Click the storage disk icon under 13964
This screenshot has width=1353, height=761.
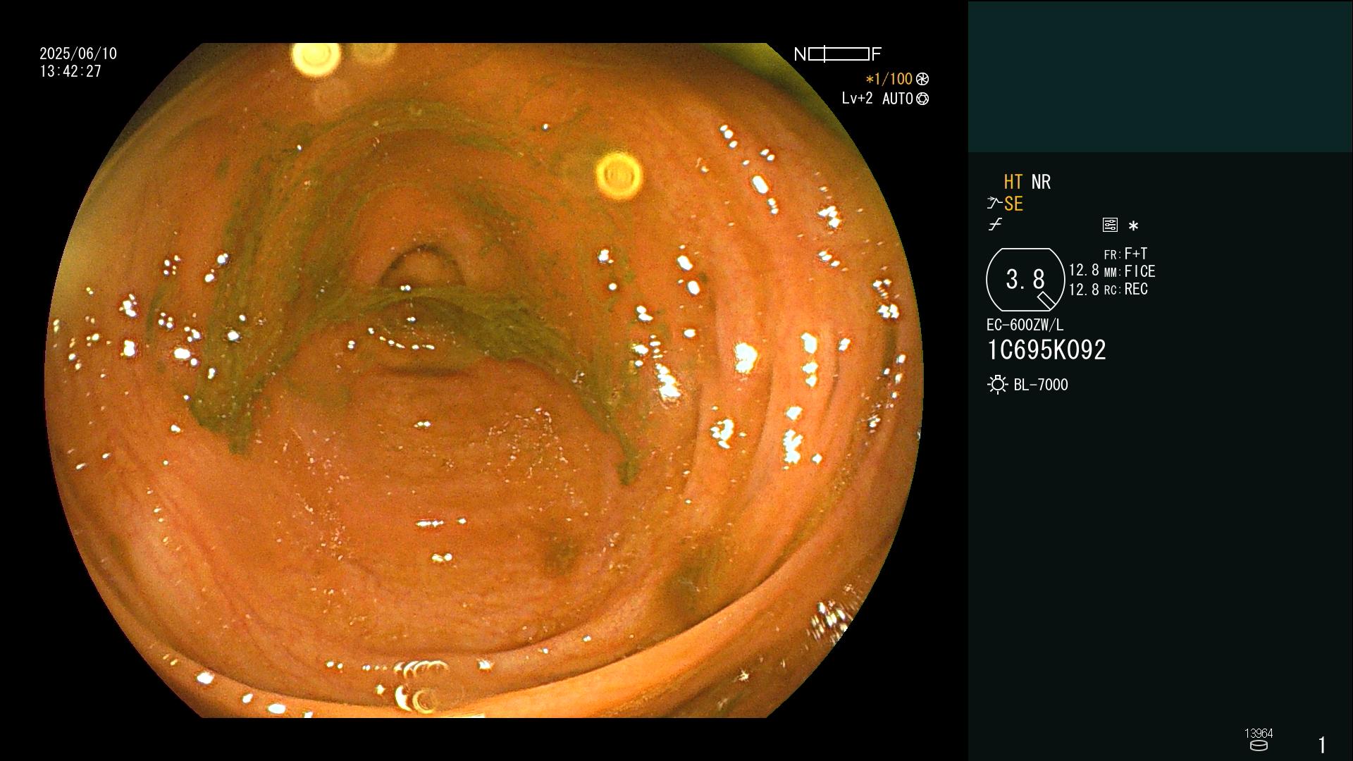(x=1259, y=745)
